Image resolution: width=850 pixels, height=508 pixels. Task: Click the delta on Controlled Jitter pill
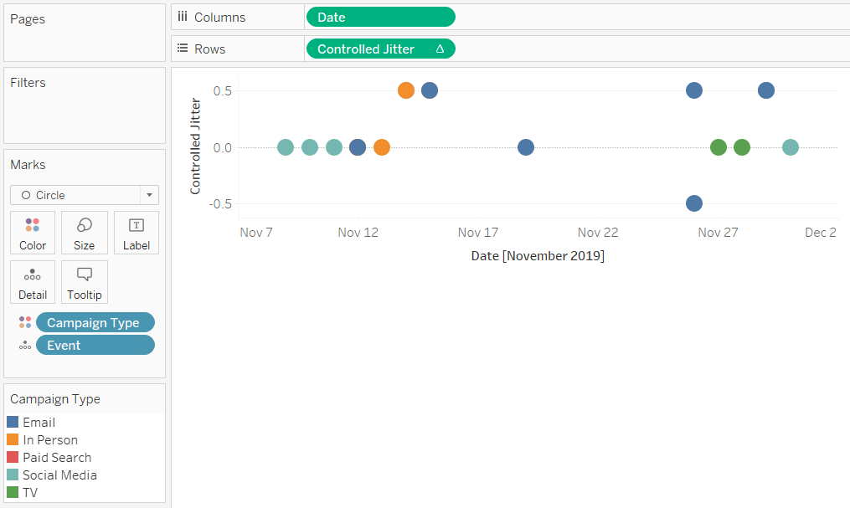coord(440,49)
